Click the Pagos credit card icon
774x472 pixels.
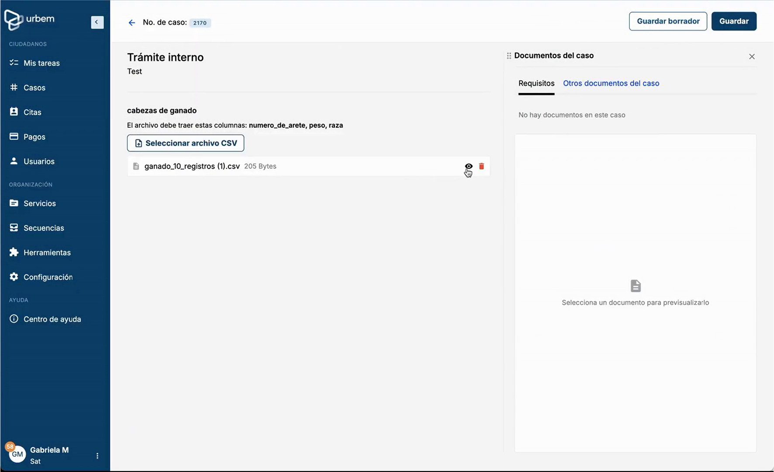tap(14, 136)
